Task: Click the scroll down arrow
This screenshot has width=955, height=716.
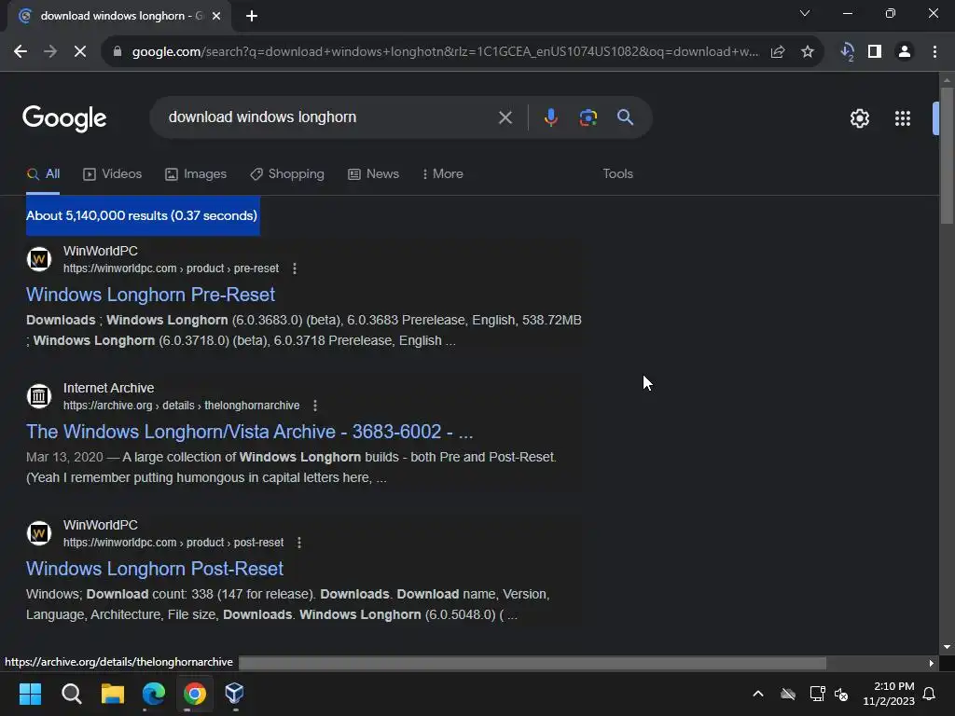Action: pos(947,647)
